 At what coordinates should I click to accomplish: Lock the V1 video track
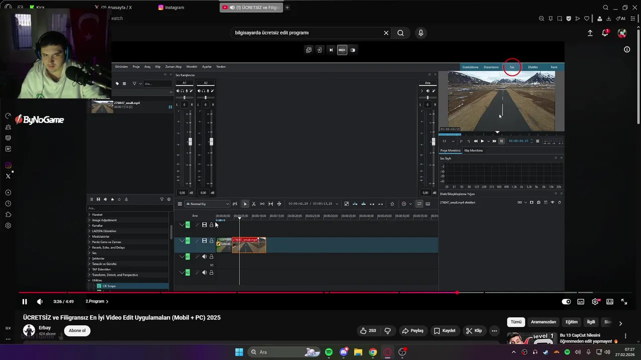pos(211,241)
